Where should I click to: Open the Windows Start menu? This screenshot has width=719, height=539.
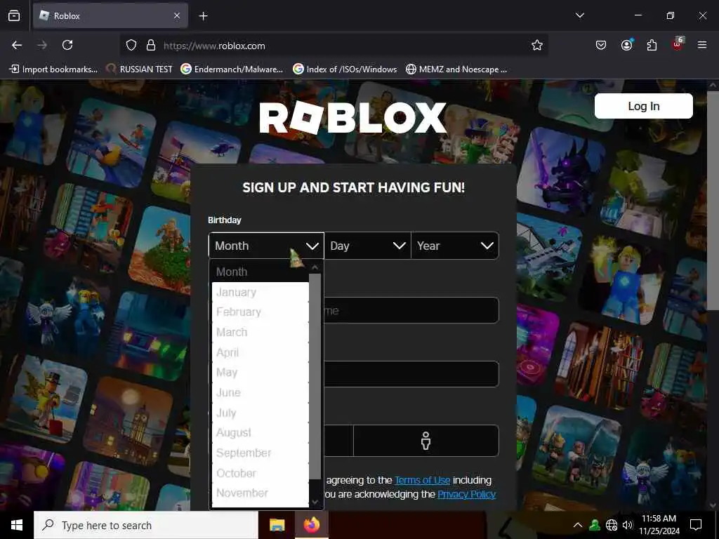[x=17, y=525]
